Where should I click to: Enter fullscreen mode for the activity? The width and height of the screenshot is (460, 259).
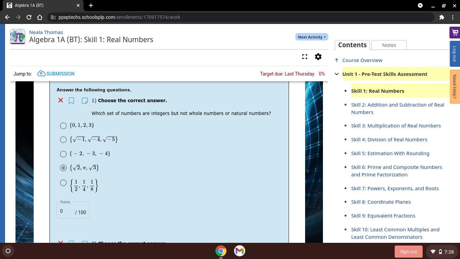[305, 57]
